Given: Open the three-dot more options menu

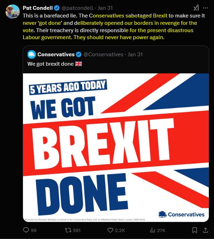Looking at the screenshot, I should coord(206,8).
